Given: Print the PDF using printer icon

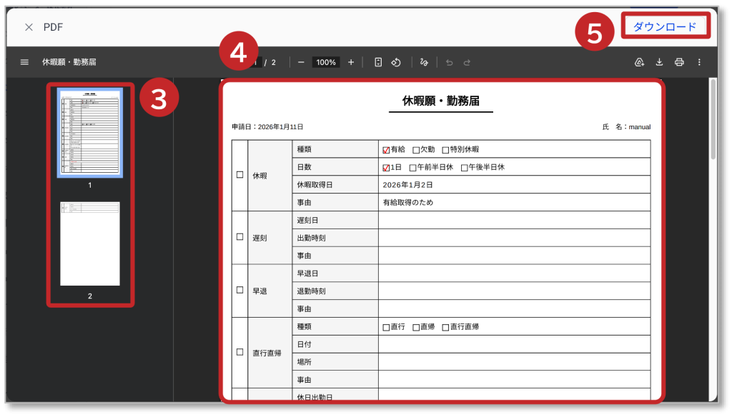Looking at the screenshot, I should click(x=679, y=62).
